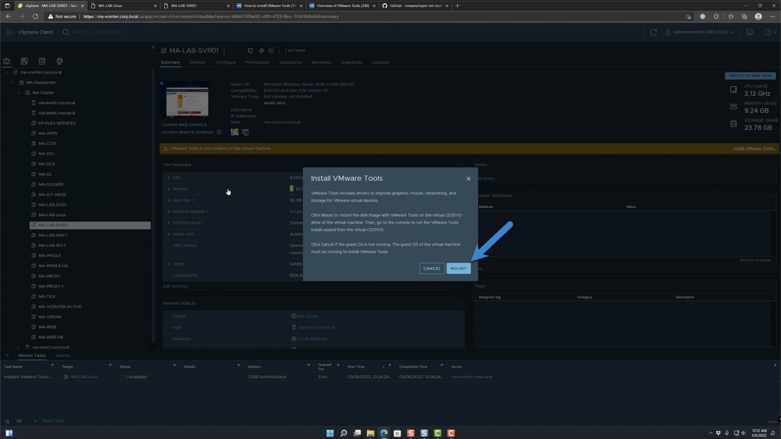The width and height of the screenshot is (781, 439).
Task: Click the take snapshot icon beside VM name
Action: [271, 50]
